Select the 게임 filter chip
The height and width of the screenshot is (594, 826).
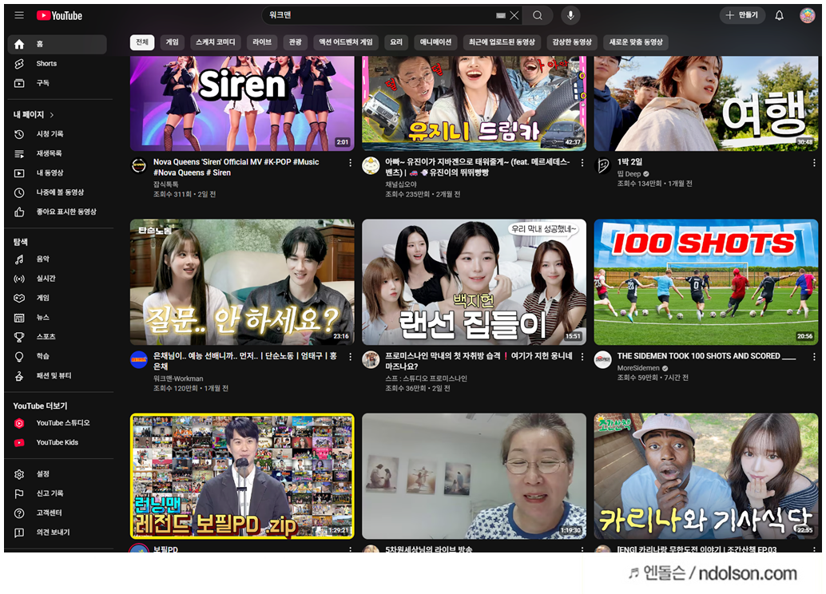[173, 42]
